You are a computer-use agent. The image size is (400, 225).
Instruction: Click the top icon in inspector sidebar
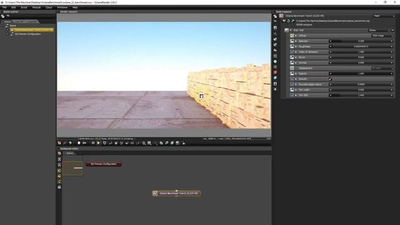click(275, 16)
